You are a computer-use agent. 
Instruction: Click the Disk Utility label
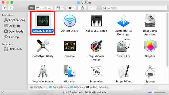(x=123, y=56)
